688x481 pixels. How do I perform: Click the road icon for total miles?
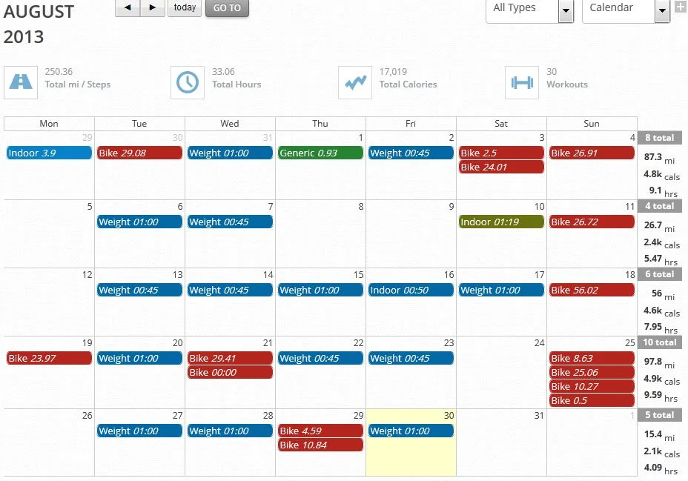click(21, 82)
